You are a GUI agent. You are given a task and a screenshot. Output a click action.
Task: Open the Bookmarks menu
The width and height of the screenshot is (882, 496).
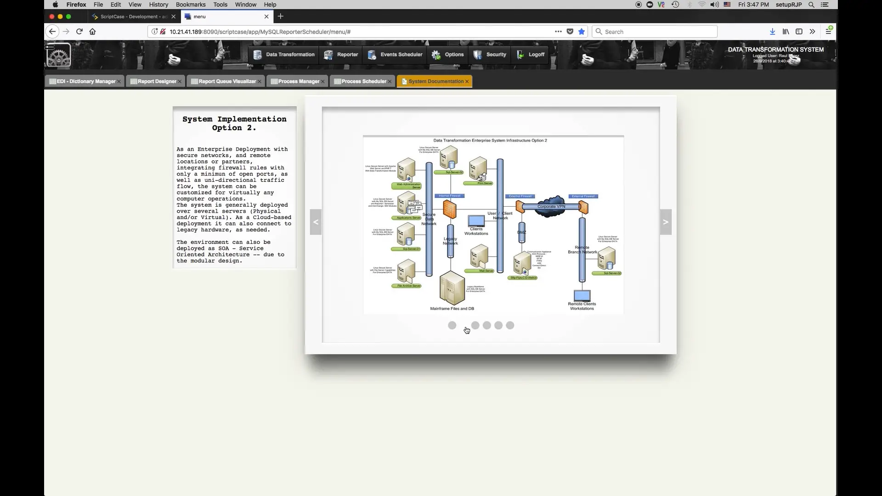[x=190, y=5]
